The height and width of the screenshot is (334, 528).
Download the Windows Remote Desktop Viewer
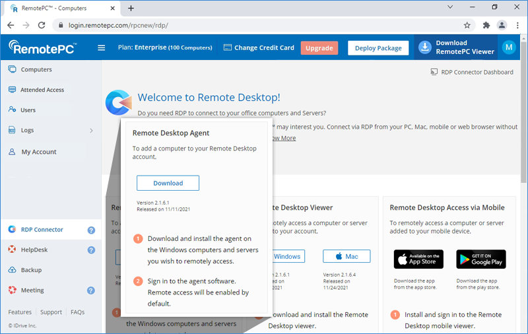[288, 256]
